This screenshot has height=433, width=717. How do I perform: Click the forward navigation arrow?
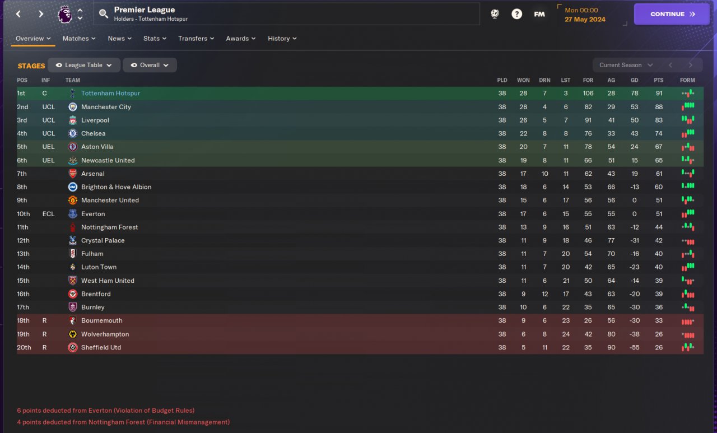pyautogui.click(x=41, y=14)
